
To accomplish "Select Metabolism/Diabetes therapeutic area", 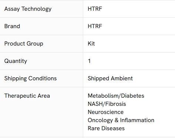I will 116,96.
